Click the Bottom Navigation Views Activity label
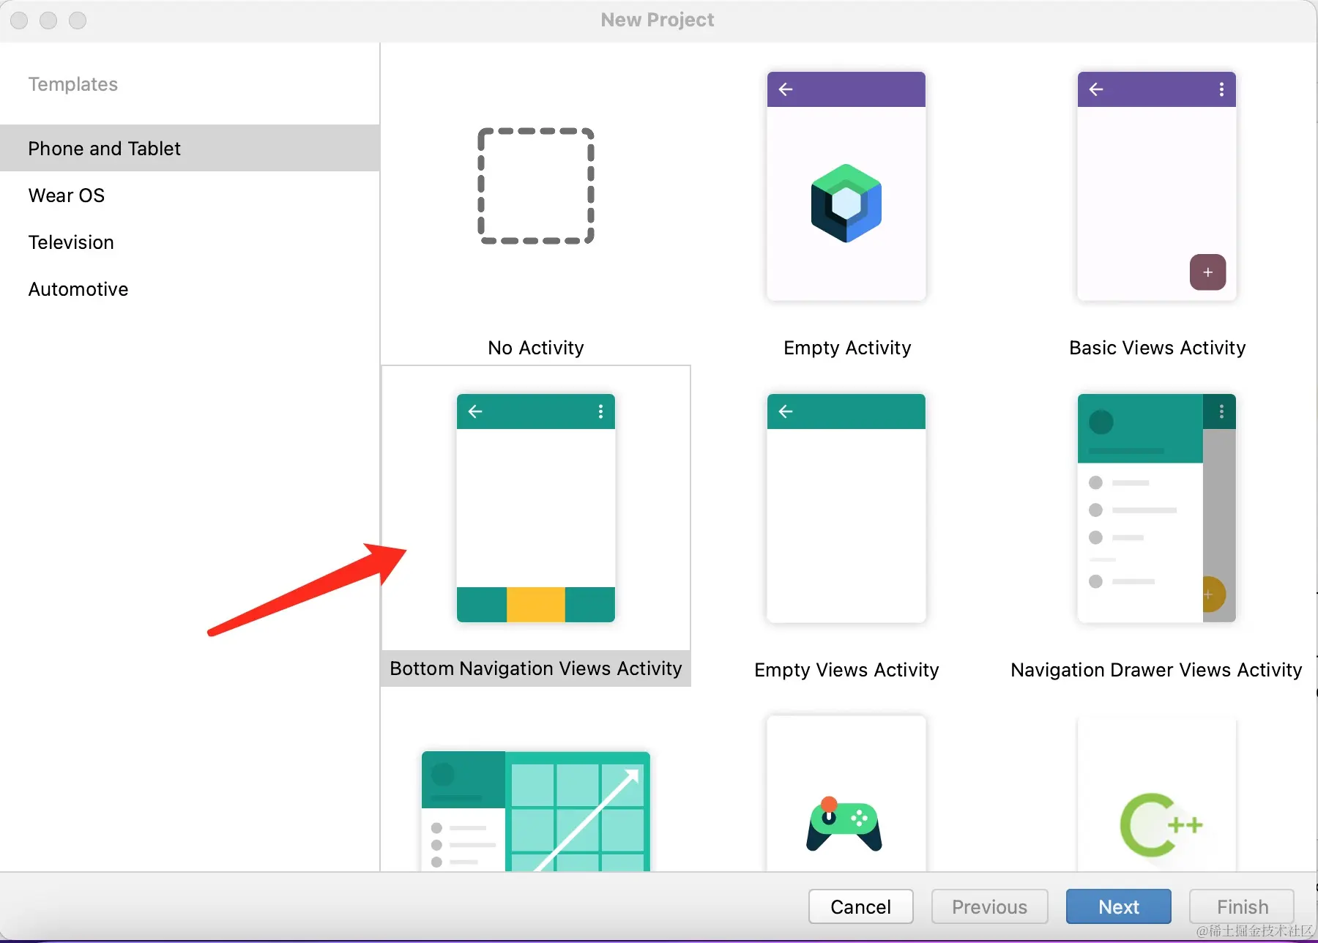 tap(536, 668)
